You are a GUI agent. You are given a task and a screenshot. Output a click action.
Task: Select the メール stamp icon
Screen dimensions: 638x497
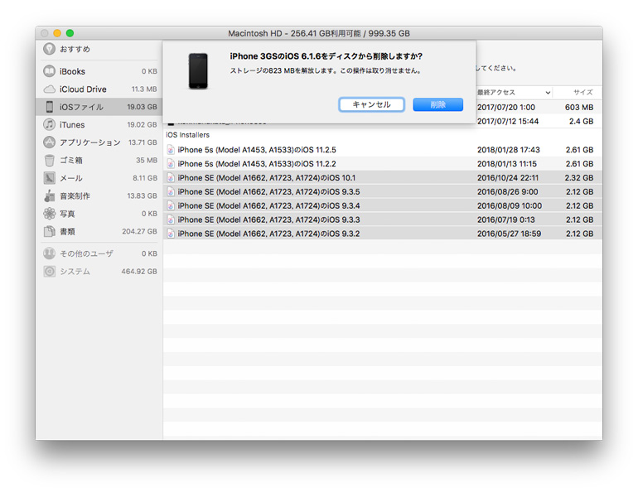click(x=50, y=178)
